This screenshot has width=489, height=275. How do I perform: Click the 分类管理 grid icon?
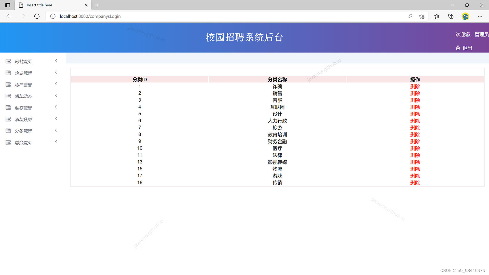(x=8, y=131)
